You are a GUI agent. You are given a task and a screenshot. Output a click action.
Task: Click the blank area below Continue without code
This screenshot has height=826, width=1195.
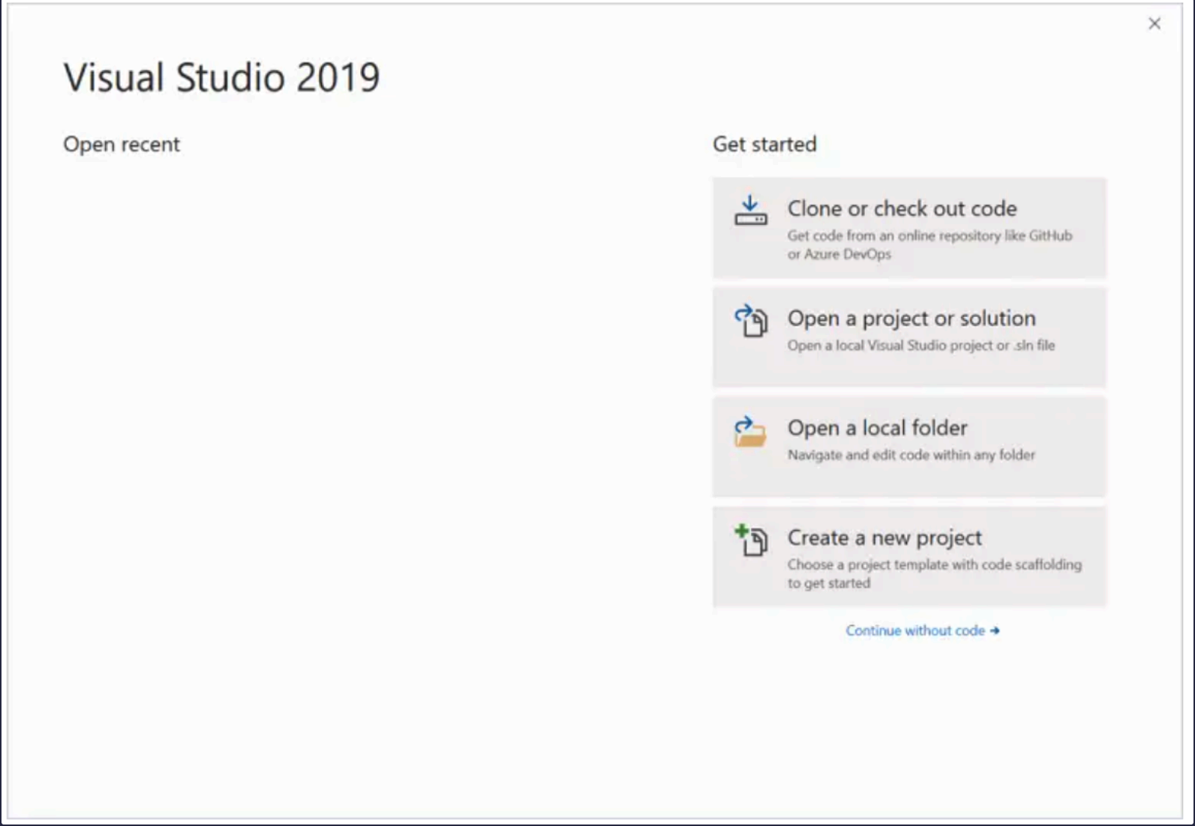pyautogui.click(x=909, y=720)
